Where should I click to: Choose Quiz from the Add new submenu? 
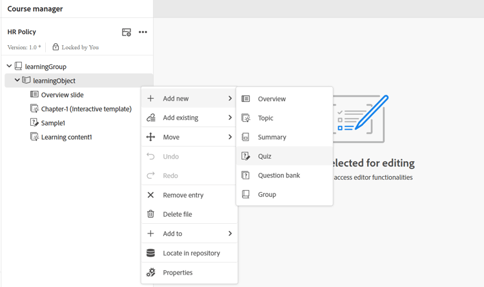[x=265, y=156]
